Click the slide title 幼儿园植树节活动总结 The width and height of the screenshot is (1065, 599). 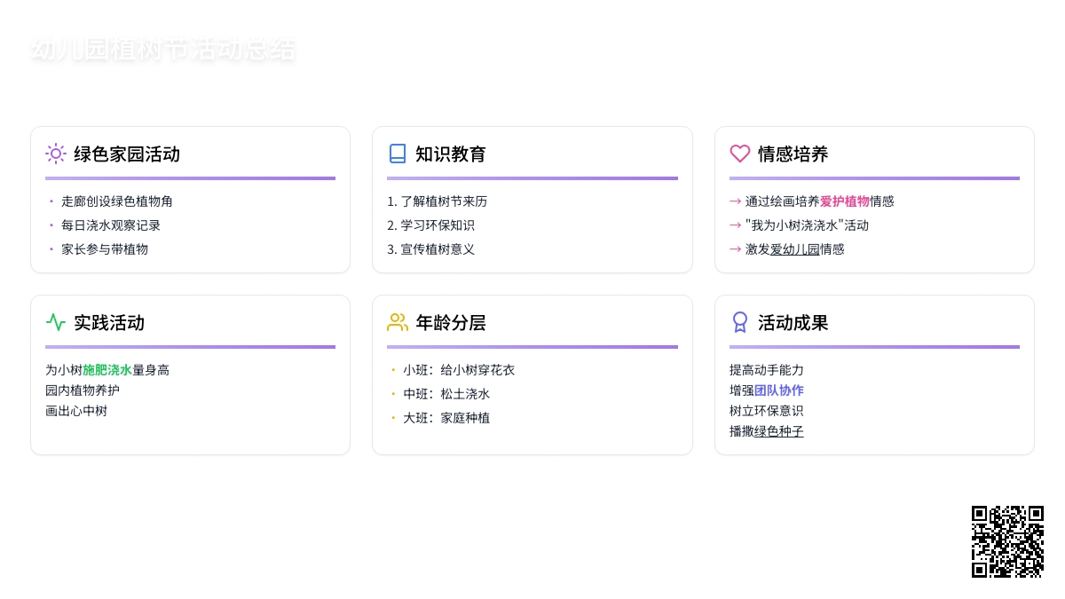pos(163,50)
